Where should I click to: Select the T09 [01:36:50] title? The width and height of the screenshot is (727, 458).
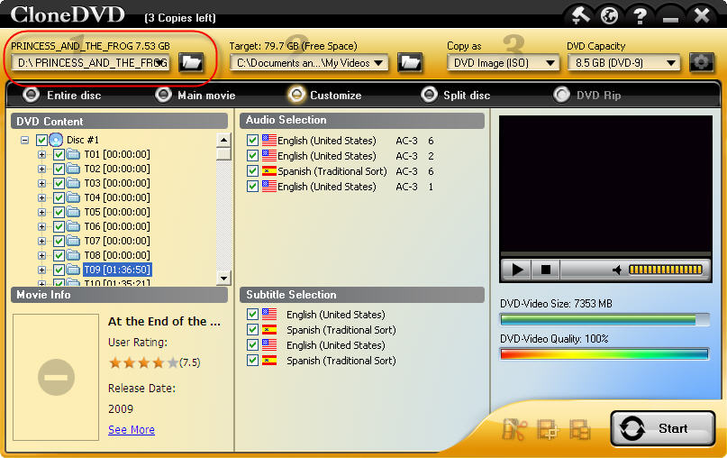[x=117, y=270]
